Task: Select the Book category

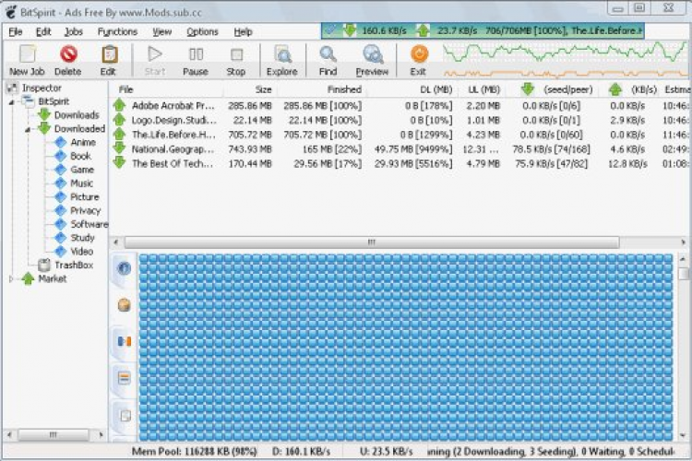Action: (80, 156)
